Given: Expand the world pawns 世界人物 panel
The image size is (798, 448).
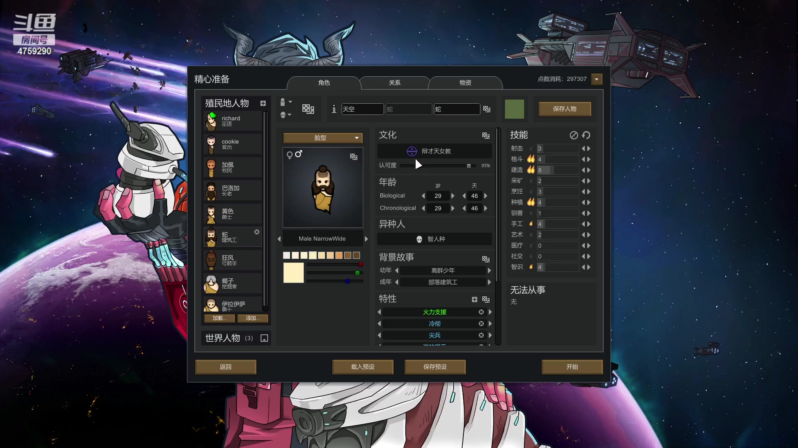Looking at the screenshot, I should [x=264, y=338].
